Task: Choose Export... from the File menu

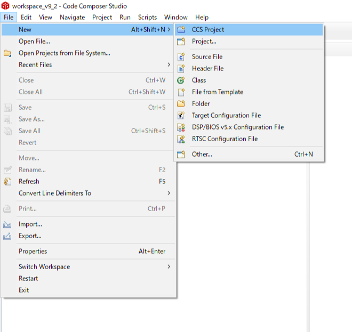Action: click(30, 236)
